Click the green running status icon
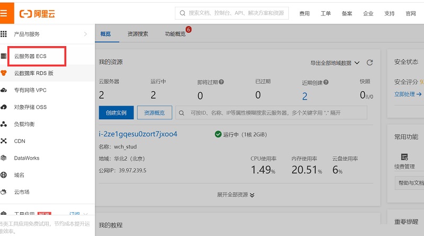This screenshot has width=424, height=236. (218, 134)
